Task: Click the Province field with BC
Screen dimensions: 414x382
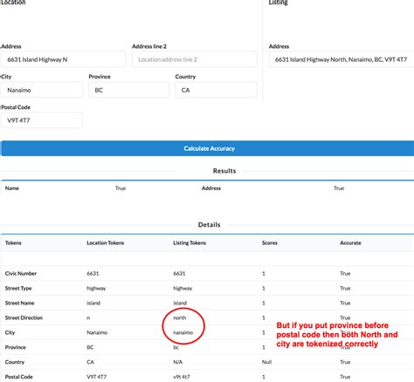Action: (129, 90)
